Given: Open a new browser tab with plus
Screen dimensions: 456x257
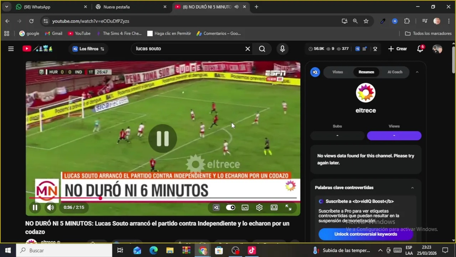Looking at the screenshot, I should [256, 7].
